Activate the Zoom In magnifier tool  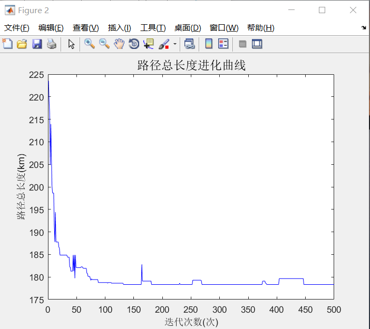coord(90,44)
